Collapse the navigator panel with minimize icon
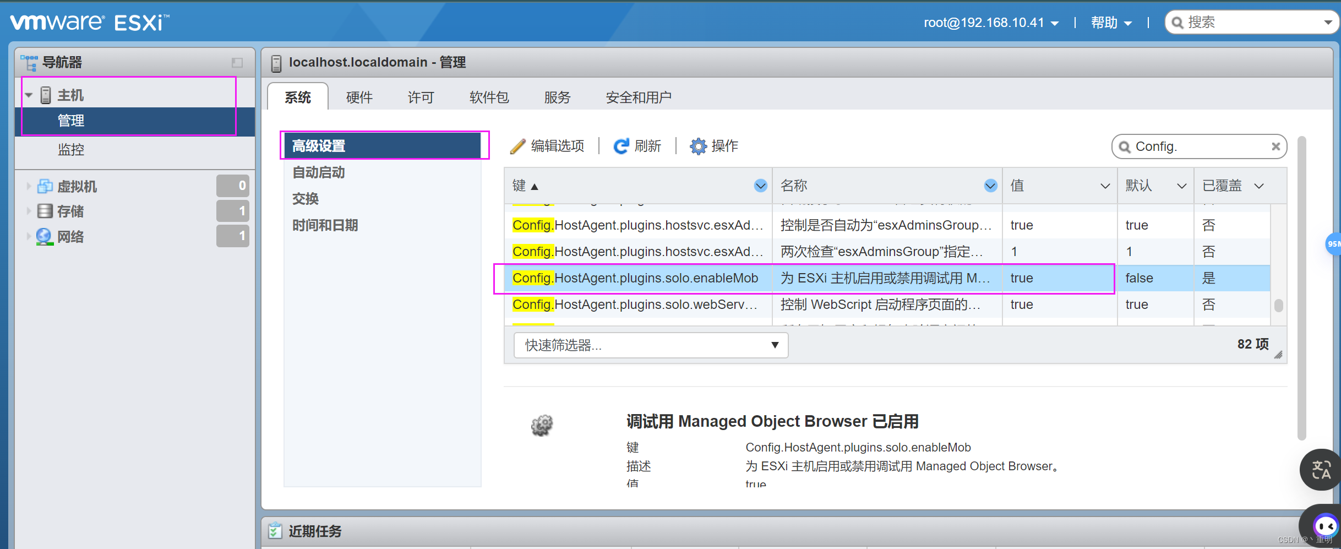Viewport: 1341px width, 549px height. [x=237, y=63]
